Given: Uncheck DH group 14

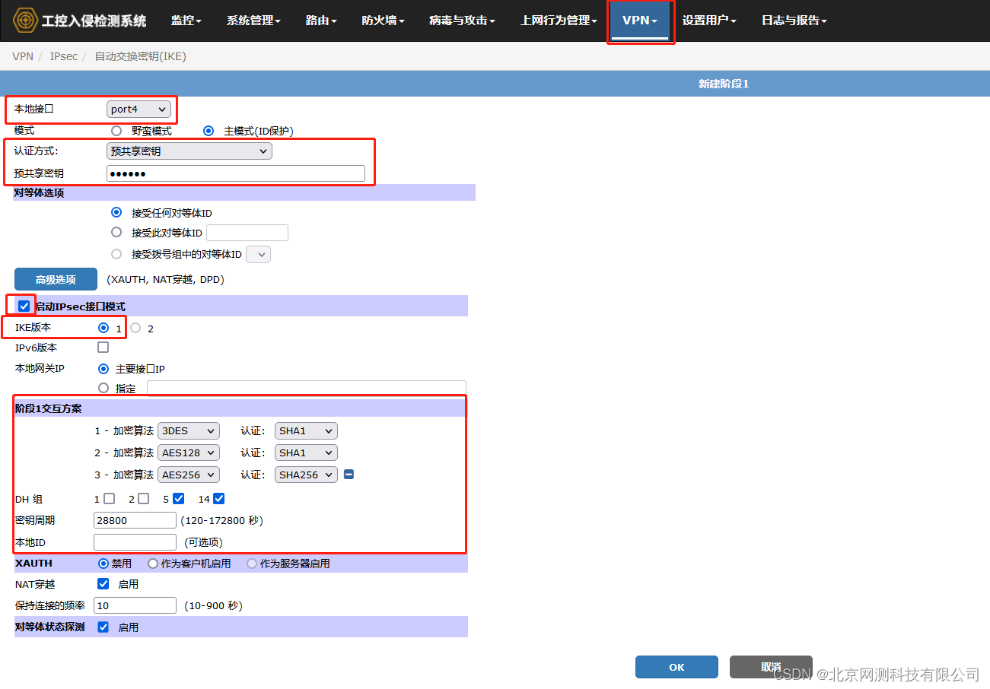Looking at the screenshot, I should click(x=219, y=499).
